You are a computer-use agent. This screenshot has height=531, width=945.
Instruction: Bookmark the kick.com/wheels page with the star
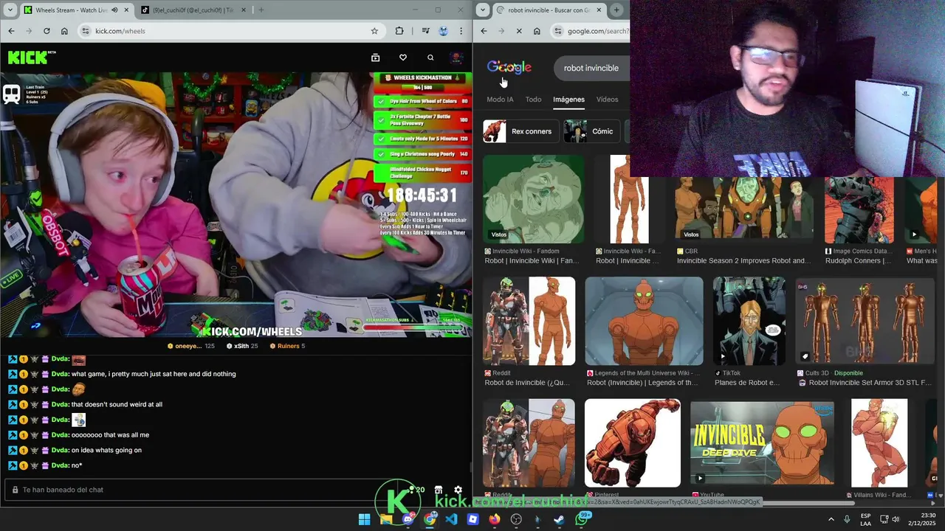coord(374,31)
